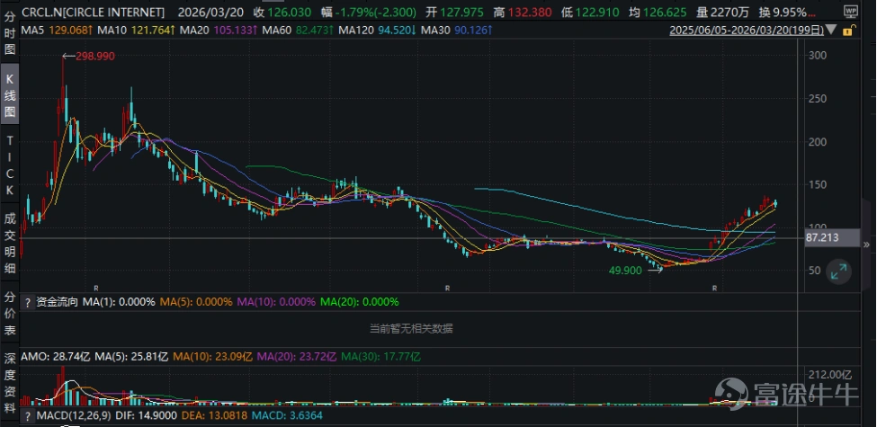
Task: Click the AMO: 28.74亿 indicator label
Action: pyautogui.click(x=56, y=356)
